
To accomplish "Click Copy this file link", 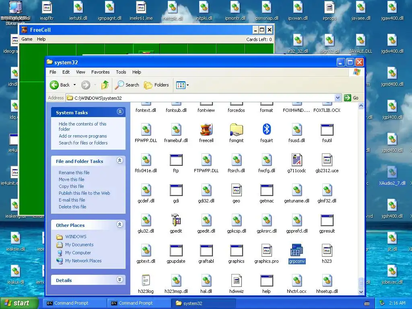I will coord(71,186).
